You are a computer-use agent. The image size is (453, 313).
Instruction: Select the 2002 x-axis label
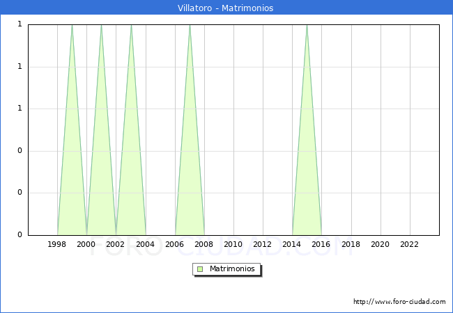coord(115,244)
